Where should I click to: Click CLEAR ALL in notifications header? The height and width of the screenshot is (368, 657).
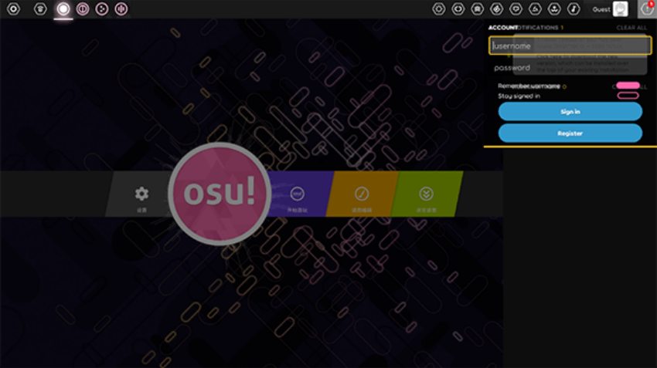[x=631, y=28]
